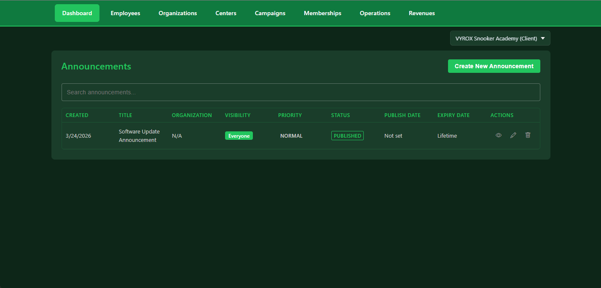Select the Operations menu item
Screen dimensions: 601x288
[375, 13]
